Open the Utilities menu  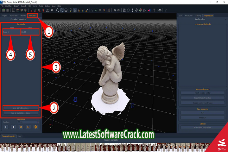tap(47, 6)
